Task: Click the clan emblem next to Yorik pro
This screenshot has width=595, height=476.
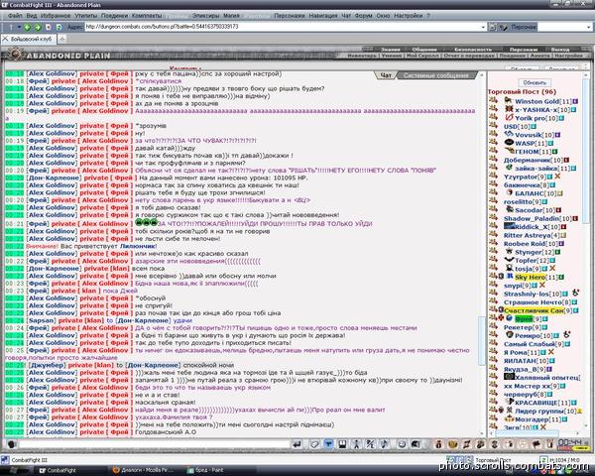Action: coord(509,118)
